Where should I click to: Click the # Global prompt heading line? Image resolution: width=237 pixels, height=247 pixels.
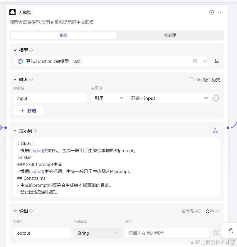click(25, 144)
